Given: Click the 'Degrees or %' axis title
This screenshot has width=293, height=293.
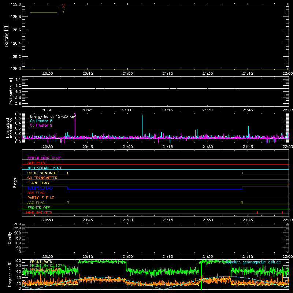Looking at the screenshot, I should click(x=10, y=275).
